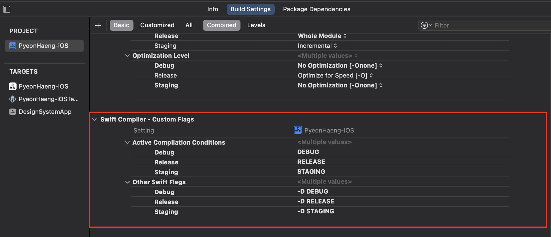Open Optimize for Speed [-O] popup
This screenshot has width=551, height=237.
click(x=335, y=75)
